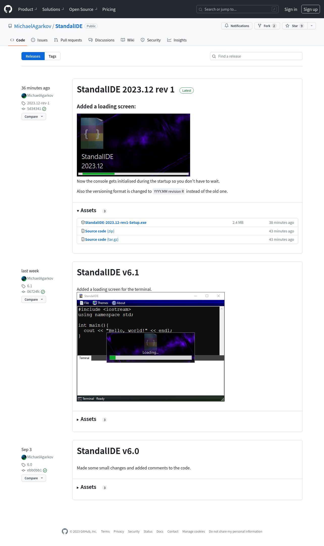Screen dimensions: 324x546
Task: Click Sign in
Action: click(x=291, y=9)
